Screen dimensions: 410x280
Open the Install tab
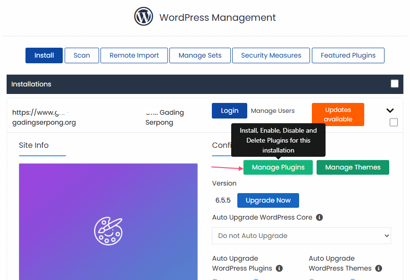(44, 55)
